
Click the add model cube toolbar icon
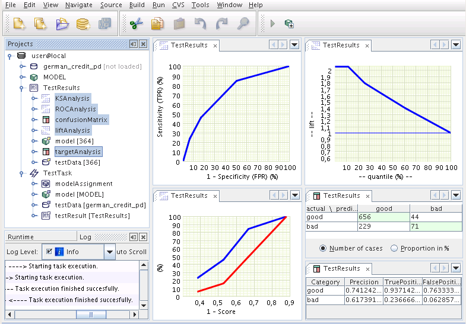click(x=289, y=24)
